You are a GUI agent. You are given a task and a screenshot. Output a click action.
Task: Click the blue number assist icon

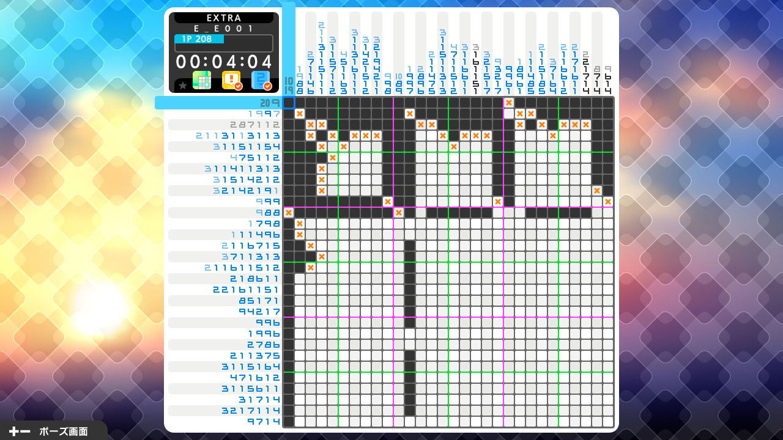point(261,80)
